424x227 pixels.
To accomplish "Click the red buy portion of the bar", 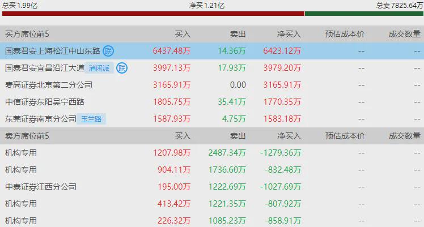I will click(x=153, y=14).
